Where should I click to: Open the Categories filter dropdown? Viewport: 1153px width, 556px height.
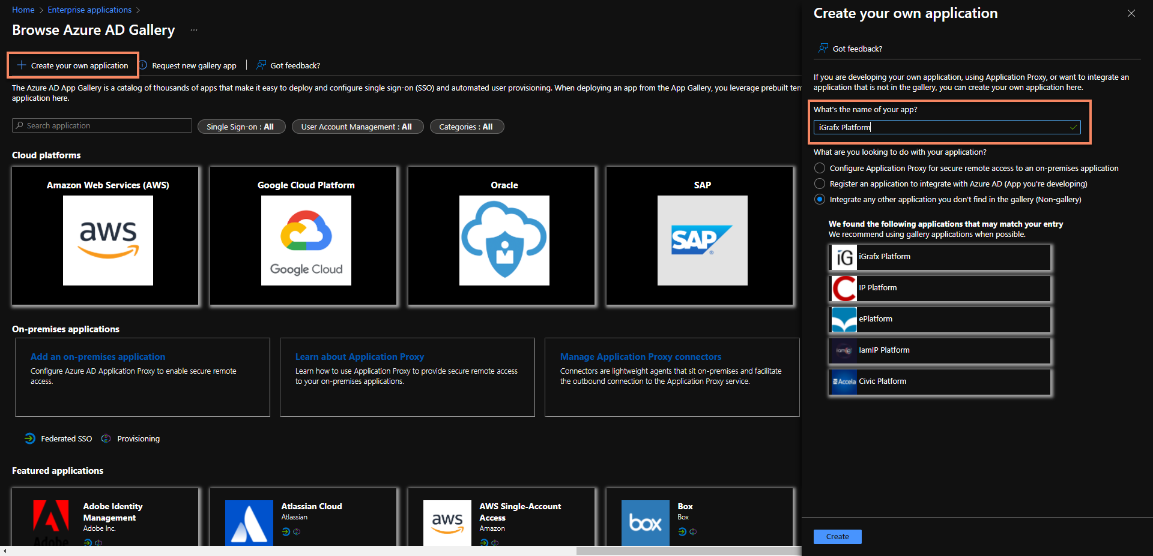[x=467, y=127]
